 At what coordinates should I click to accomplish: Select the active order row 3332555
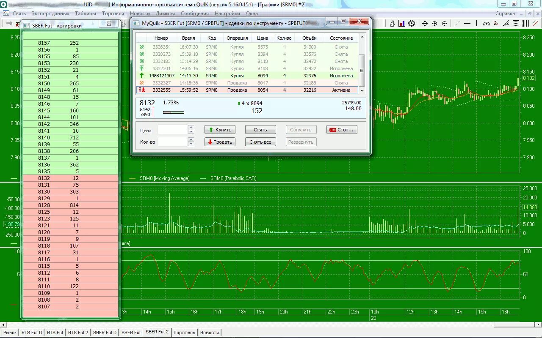click(248, 90)
